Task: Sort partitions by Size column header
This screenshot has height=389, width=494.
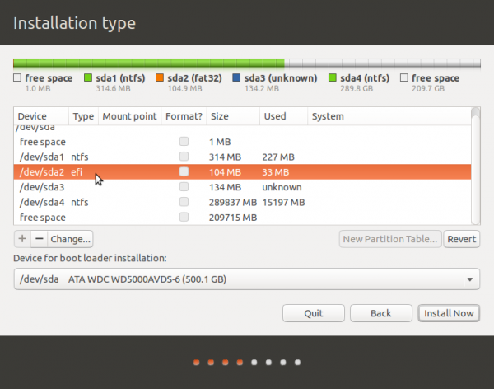Action: [219, 116]
